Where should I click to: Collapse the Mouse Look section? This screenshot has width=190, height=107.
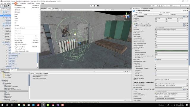point(133,63)
